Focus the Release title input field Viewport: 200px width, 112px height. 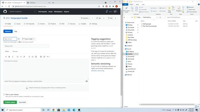[26, 46]
